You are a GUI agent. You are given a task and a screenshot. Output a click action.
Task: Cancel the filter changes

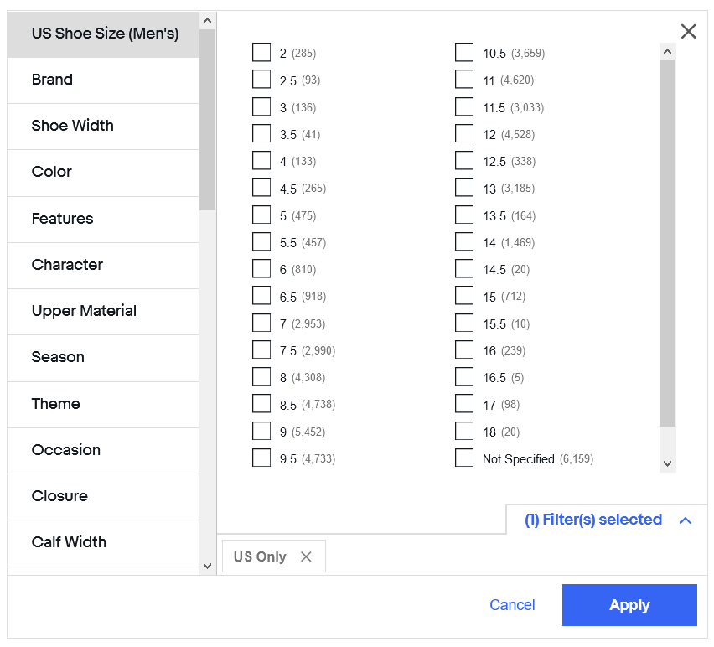click(x=512, y=605)
